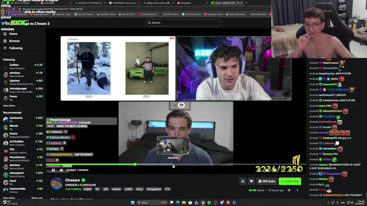Click Classybeef channel avatar icon
The height and width of the screenshot is (206, 367).
coord(5,174)
